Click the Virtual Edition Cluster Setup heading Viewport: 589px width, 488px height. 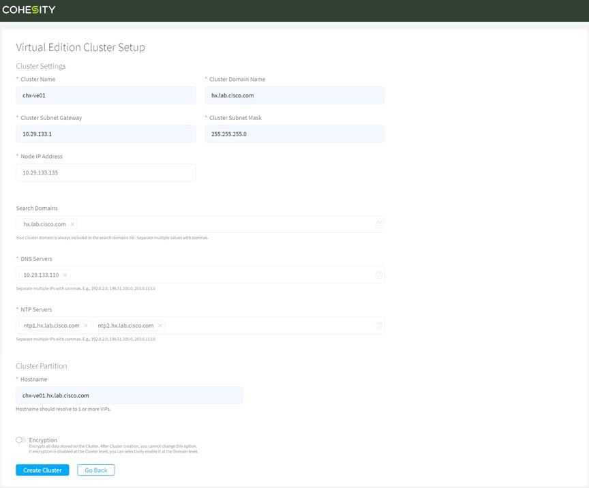coord(80,47)
